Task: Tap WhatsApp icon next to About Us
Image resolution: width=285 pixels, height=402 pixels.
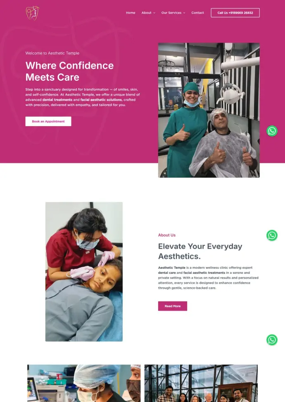Action: (272, 235)
